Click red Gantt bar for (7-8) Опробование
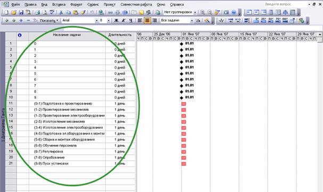This screenshot has height=192, width=323. coord(184,158)
